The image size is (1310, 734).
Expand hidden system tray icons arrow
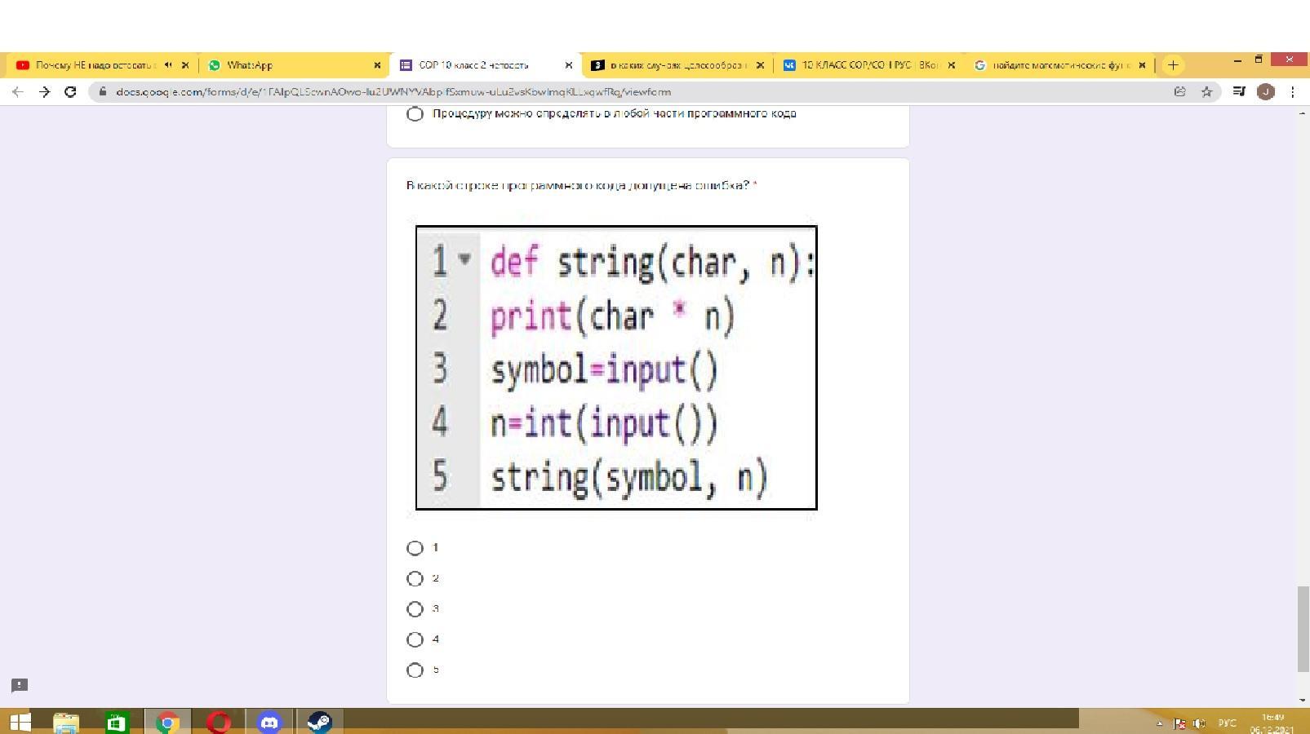point(1159,723)
